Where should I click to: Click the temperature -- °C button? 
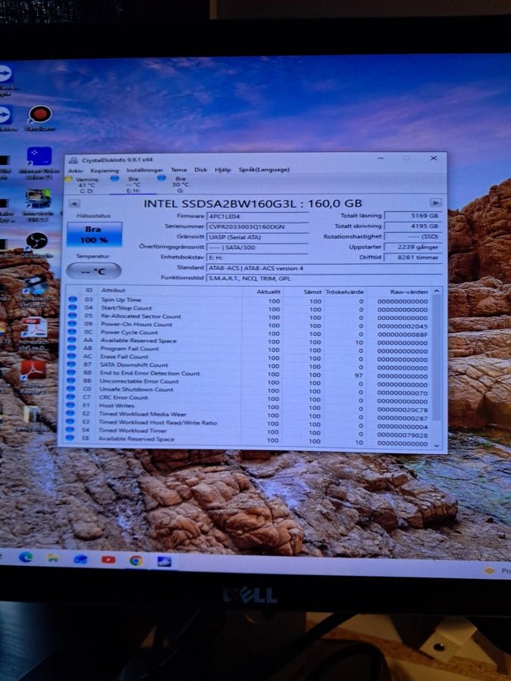coord(93,271)
